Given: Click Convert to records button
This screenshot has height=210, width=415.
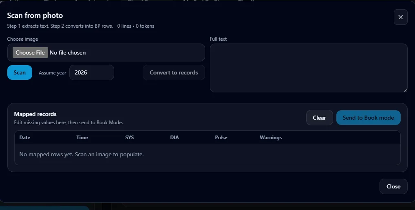Looking at the screenshot, I should click(174, 72).
